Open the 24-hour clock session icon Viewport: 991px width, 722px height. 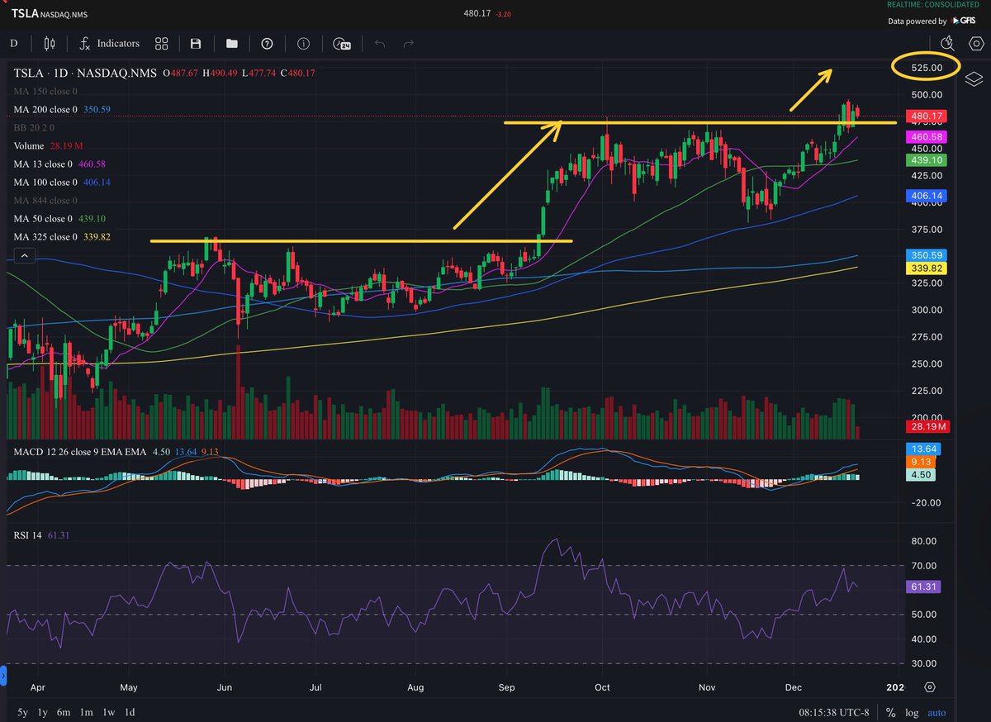[x=342, y=43]
